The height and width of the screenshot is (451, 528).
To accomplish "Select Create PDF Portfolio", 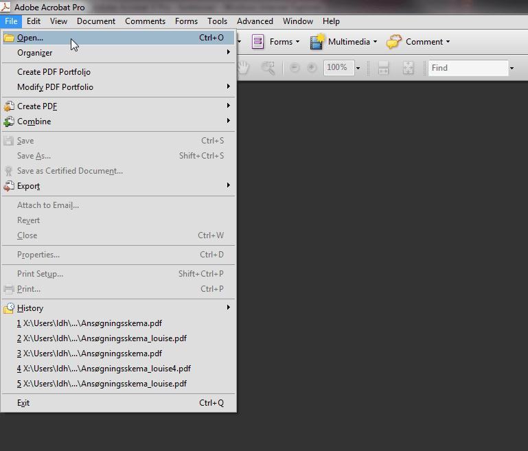I will [118, 71].
